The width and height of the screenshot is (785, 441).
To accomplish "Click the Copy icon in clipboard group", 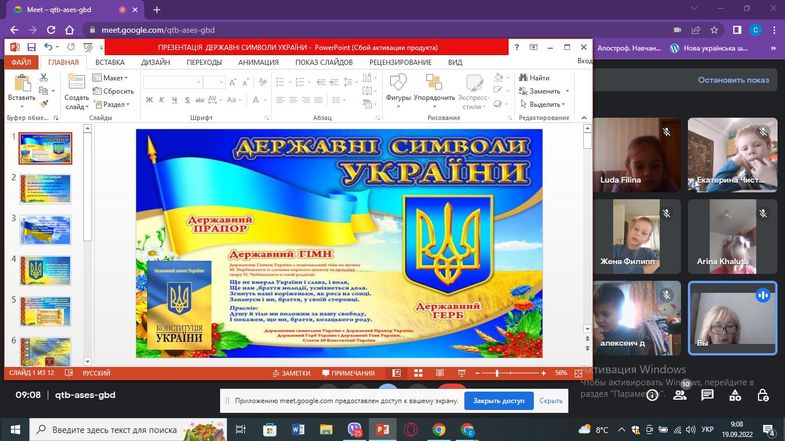I will [44, 91].
